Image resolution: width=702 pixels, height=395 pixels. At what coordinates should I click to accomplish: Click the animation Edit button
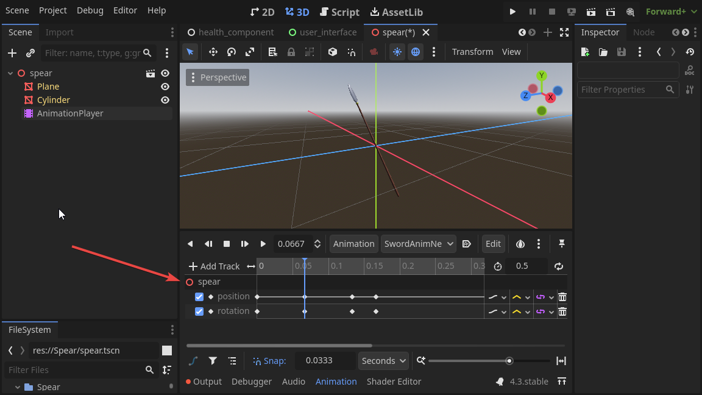click(493, 244)
